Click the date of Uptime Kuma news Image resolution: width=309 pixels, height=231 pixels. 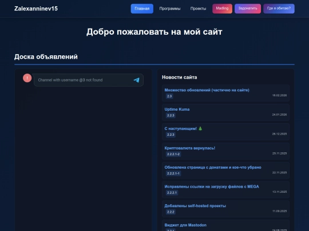[x=279, y=115]
